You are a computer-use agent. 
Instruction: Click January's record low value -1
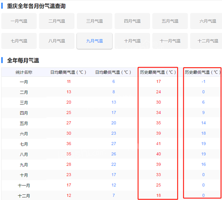coord(203,81)
